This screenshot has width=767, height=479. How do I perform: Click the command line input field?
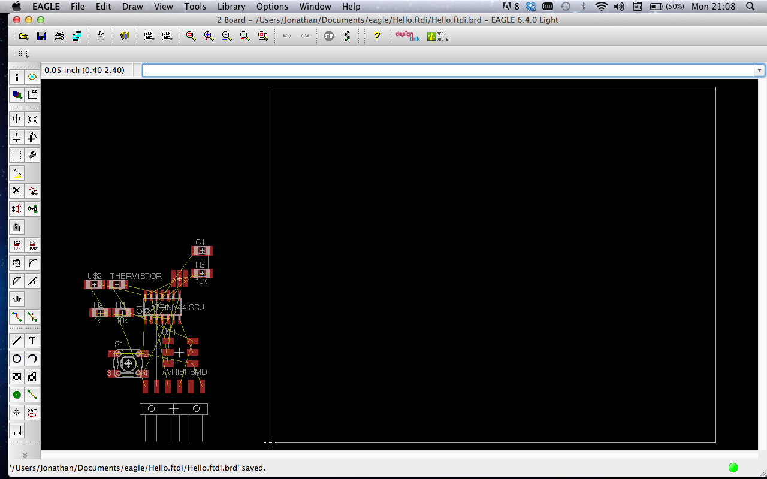pyautogui.click(x=448, y=70)
